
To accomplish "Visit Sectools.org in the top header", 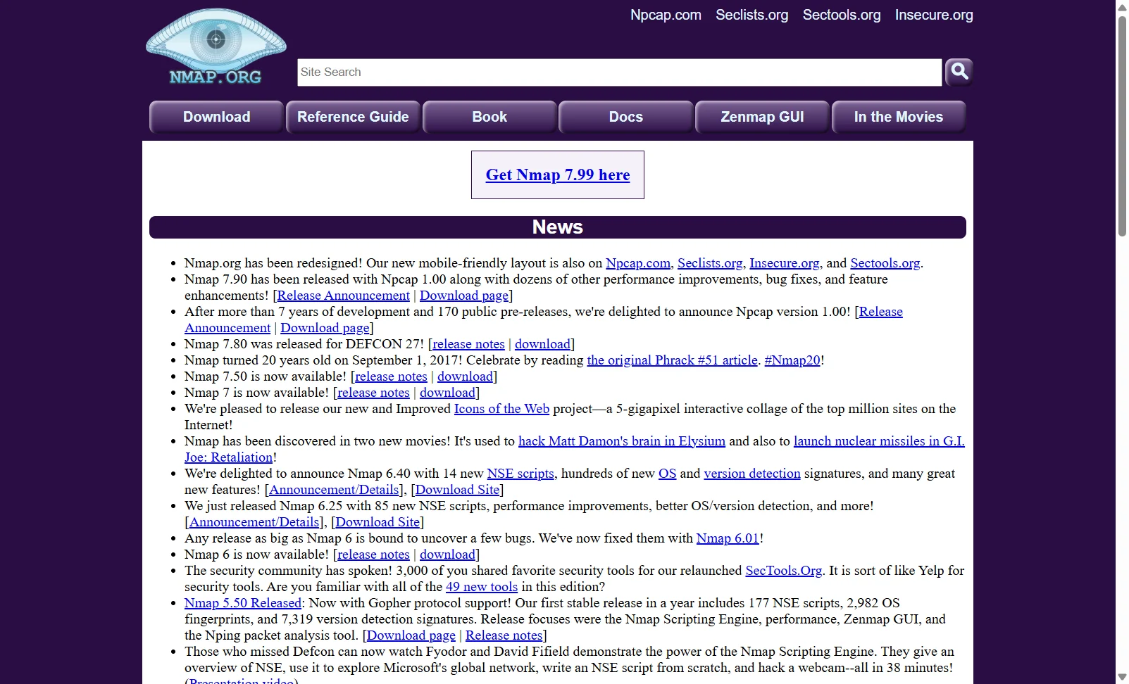I will (x=842, y=15).
